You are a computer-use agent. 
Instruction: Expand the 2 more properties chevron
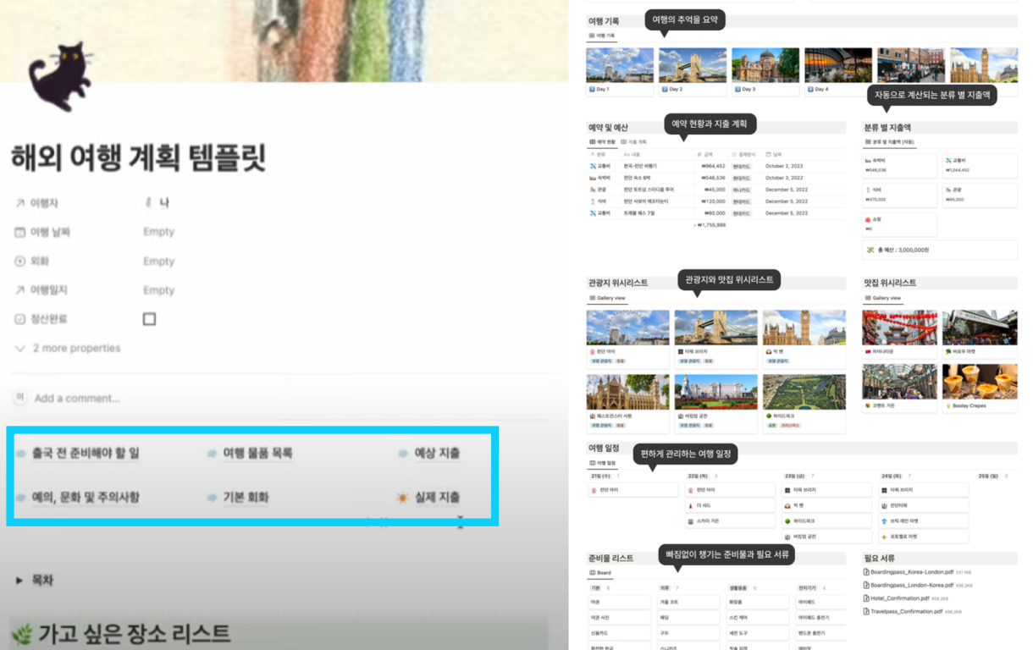[x=20, y=349]
